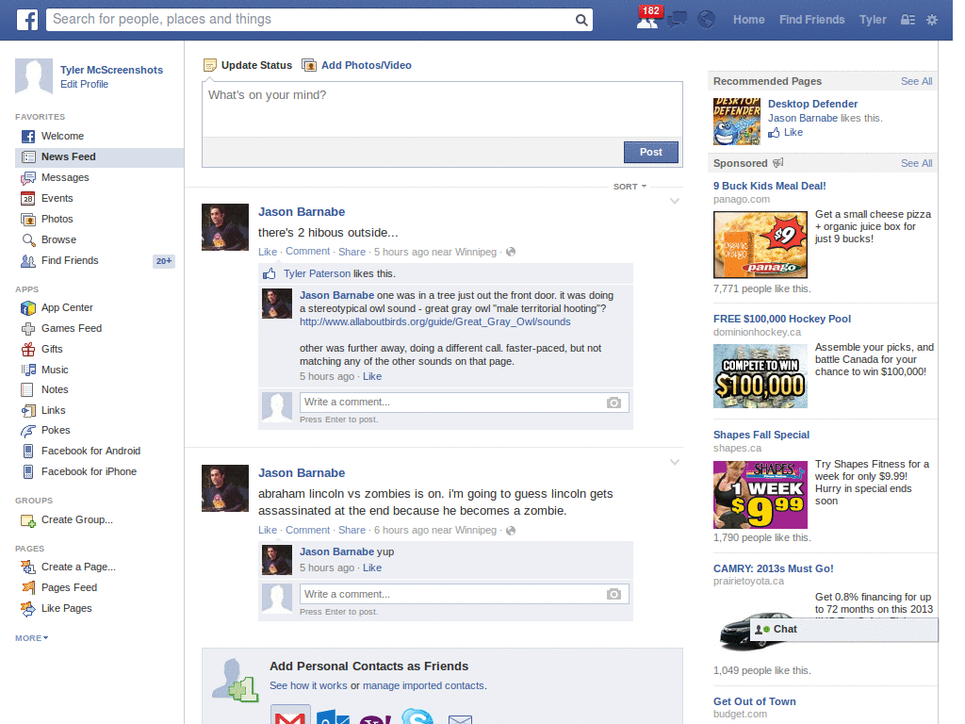Open audience globe selector on zombies post
Screen dimensions: 965x724
pos(511,530)
